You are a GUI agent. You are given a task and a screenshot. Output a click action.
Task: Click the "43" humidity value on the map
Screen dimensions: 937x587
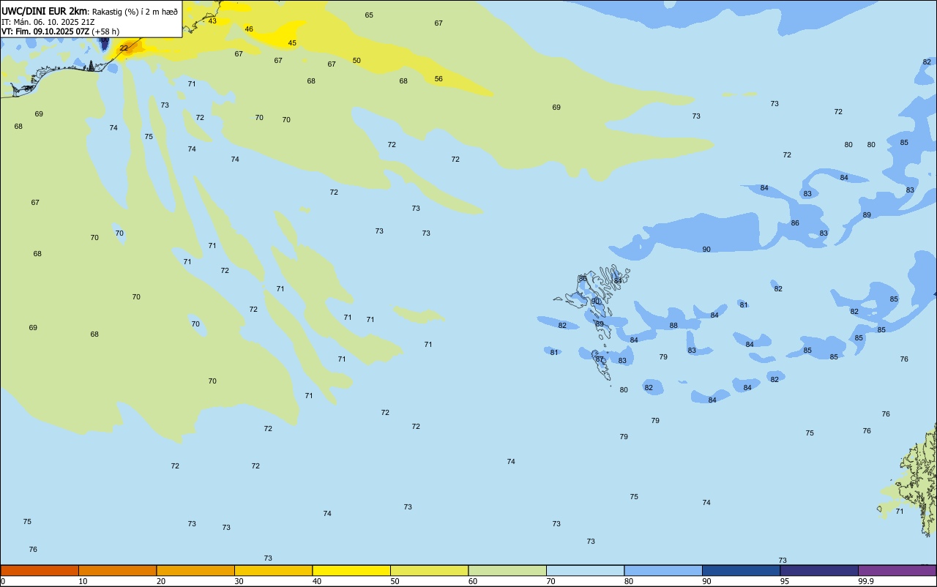(212, 20)
